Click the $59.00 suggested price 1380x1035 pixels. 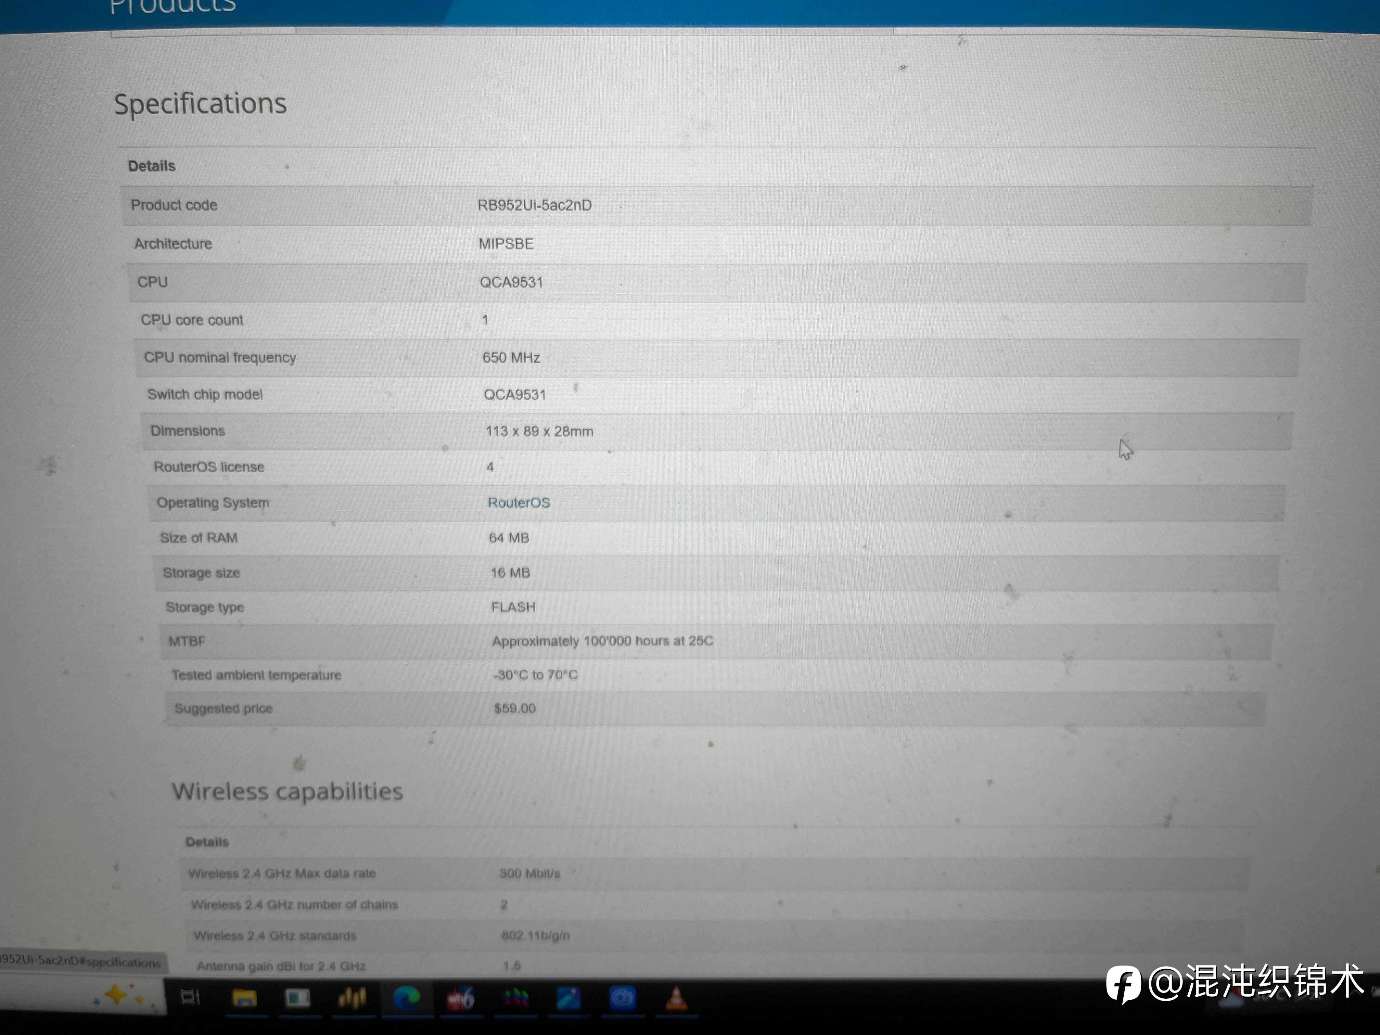(515, 708)
